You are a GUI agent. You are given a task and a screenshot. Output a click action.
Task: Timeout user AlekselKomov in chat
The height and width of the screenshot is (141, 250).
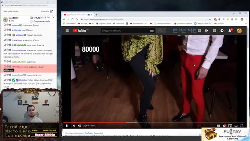click(x=7, y=61)
